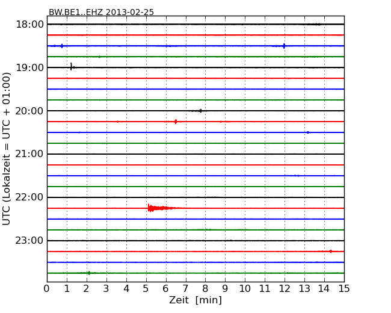Click the x-axis tick label 3
This screenshot has width=391, height=313.
[106, 288]
